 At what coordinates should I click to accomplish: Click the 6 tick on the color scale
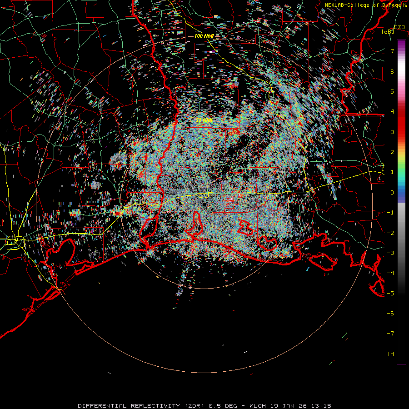[x=392, y=71]
